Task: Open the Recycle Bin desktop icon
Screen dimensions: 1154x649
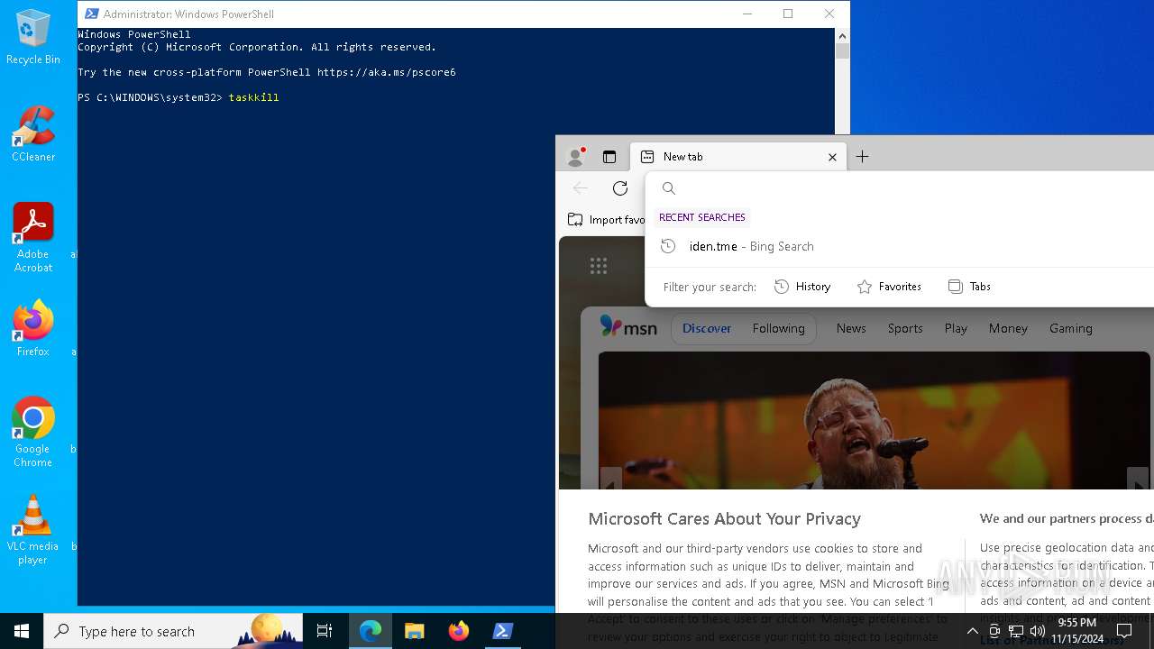Action: click(x=33, y=37)
